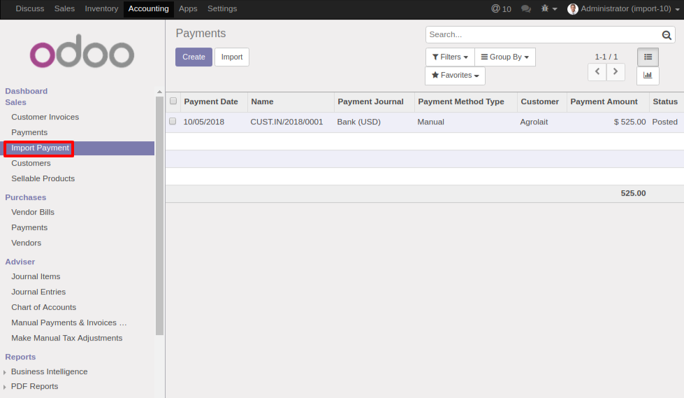Open the @ 10 mentions inbox
The image size is (684, 398).
(x=501, y=9)
